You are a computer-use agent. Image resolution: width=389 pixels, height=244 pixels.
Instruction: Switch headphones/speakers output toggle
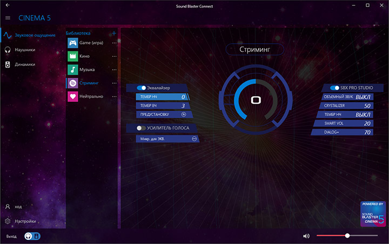click(32, 236)
